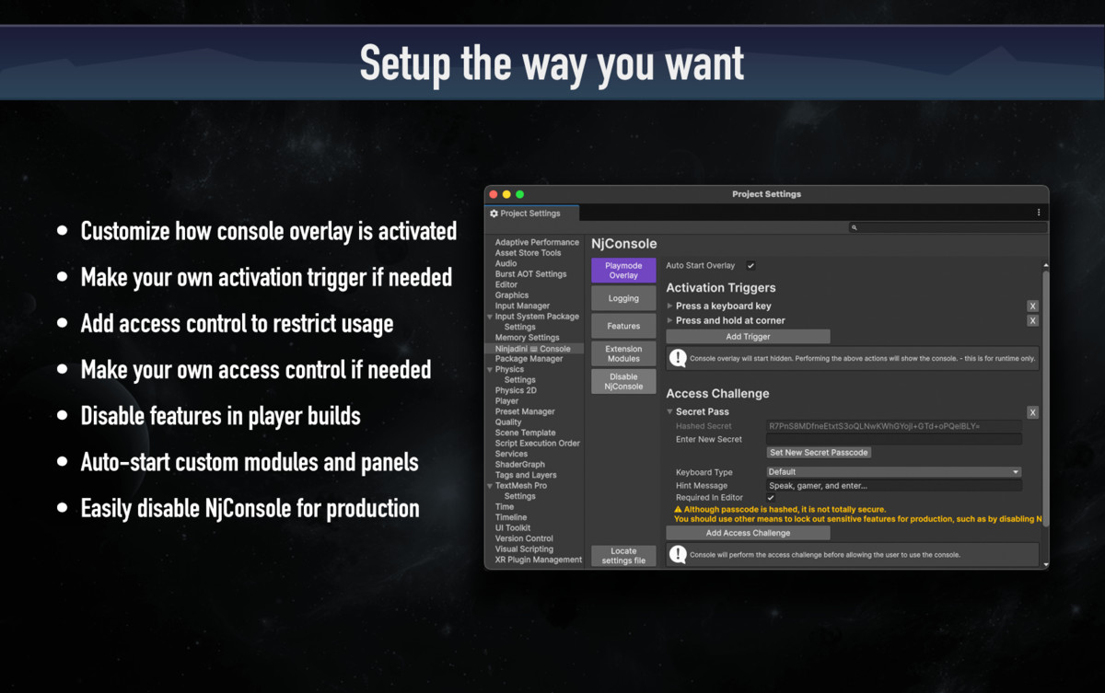
Task: Select Visual Scripting in settings list
Action: click(x=525, y=549)
